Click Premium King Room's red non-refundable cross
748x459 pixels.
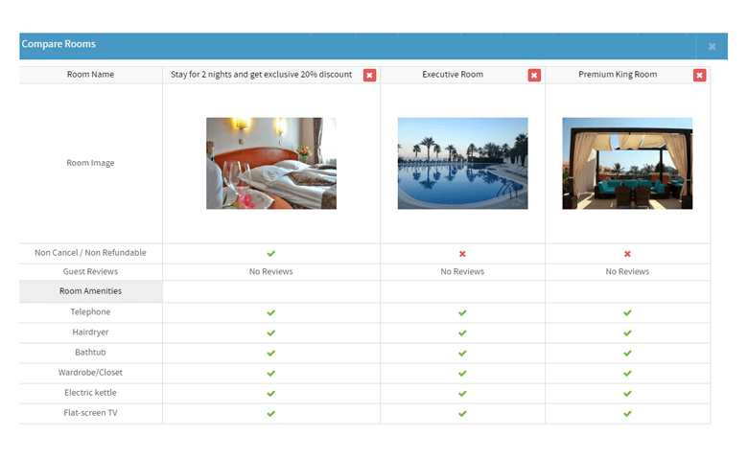click(x=627, y=254)
